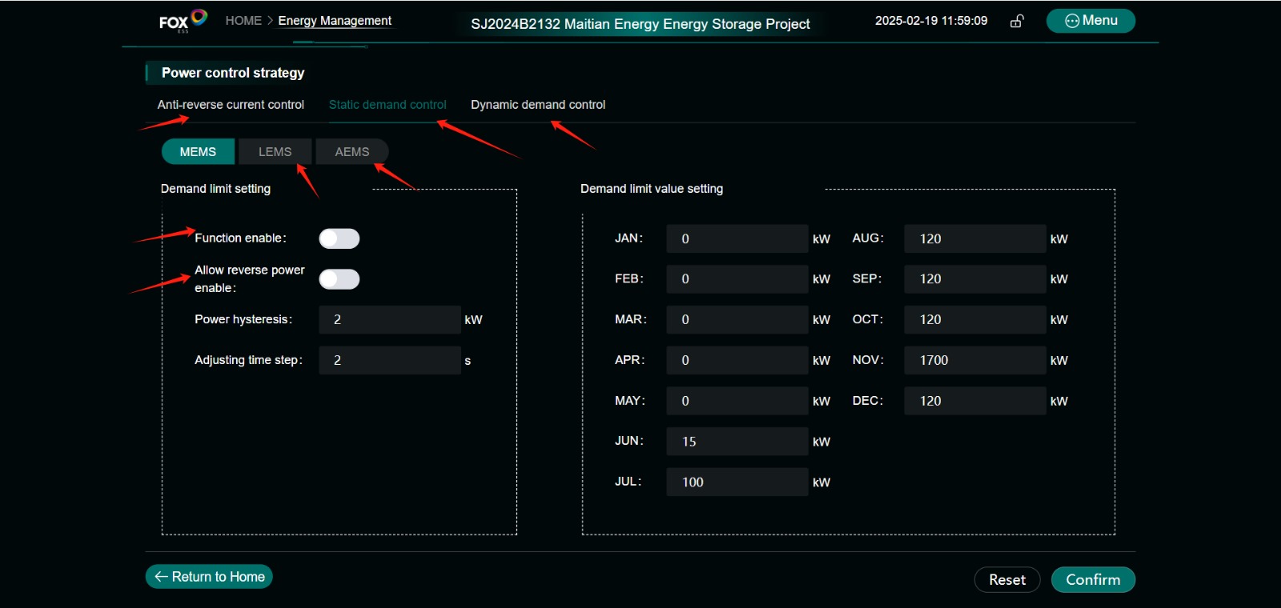The width and height of the screenshot is (1281, 608).
Task: Switch to Anti-reverse current control tab
Action: click(x=231, y=105)
